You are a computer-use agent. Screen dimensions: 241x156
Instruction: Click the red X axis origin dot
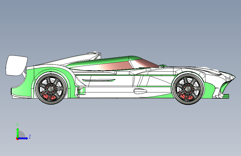(17, 139)
